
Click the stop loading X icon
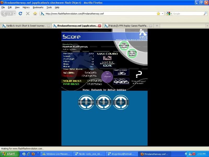tap(28, 14)
